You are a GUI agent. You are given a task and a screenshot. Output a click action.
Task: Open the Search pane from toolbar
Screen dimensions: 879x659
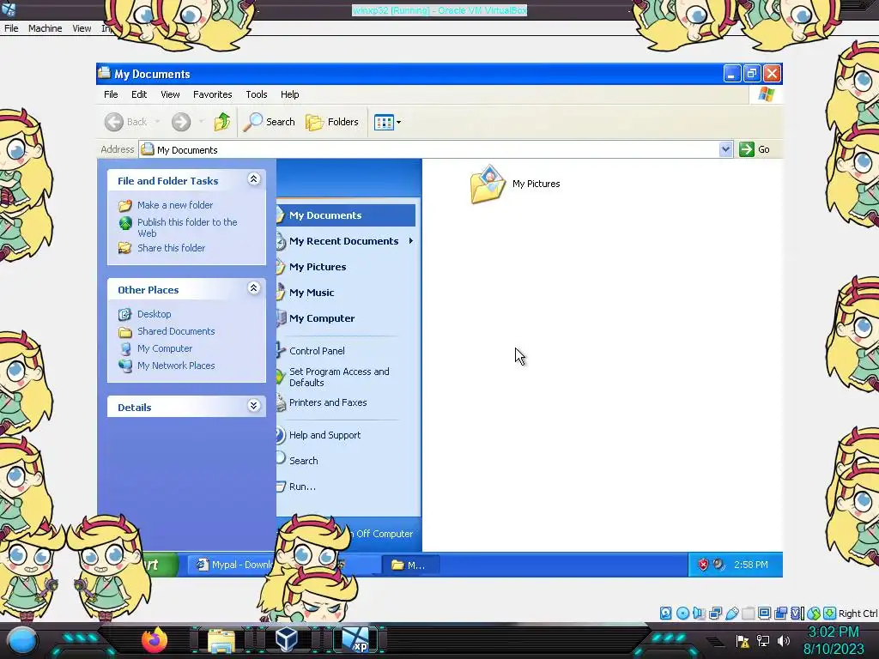(269, 122)
